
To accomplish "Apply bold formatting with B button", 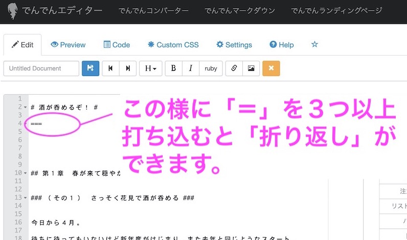I will pos(173,68).
